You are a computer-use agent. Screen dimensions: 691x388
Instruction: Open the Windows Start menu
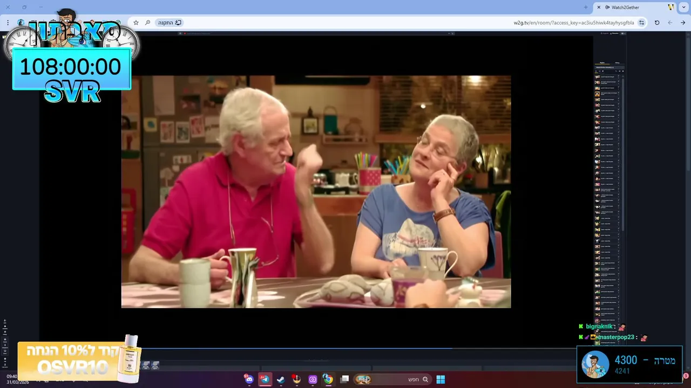[x=441, y=379]
